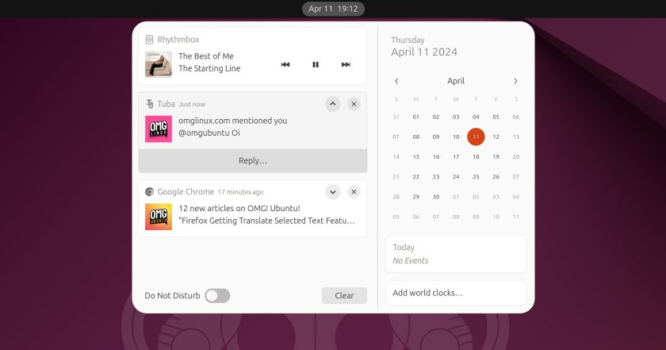The image size is (666, 350).
Task: Select highlighted date 11 in calendar
Action: [x=476, y=137]
